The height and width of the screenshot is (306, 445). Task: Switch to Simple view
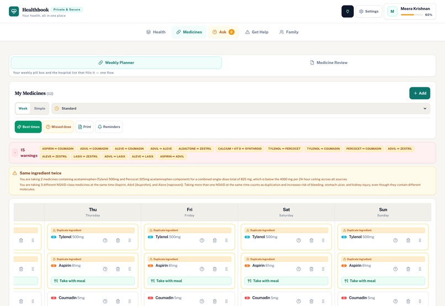[39, 108]
